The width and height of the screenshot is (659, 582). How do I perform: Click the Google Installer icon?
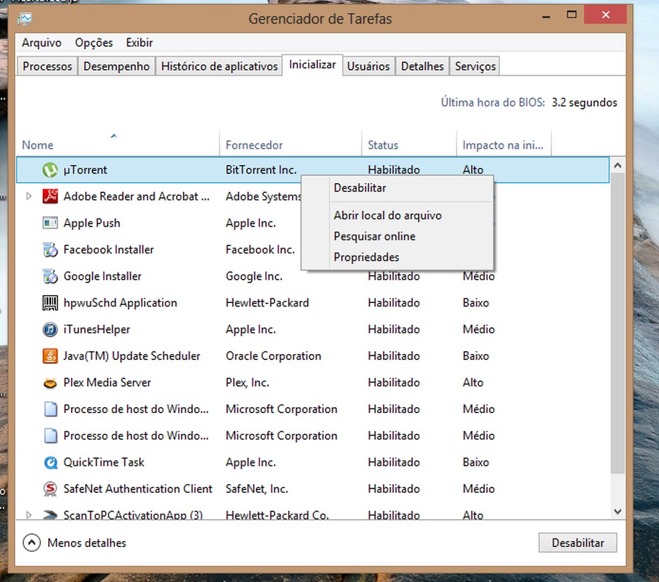point(50,276)
